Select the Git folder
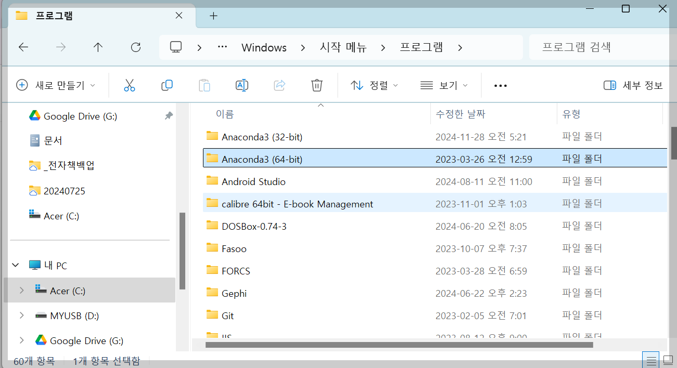The height and width of the screenshot is (368, 677). (435, 316)
